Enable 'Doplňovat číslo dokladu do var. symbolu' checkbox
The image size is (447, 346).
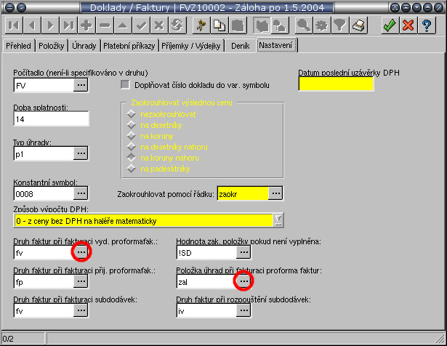(124, 84)
